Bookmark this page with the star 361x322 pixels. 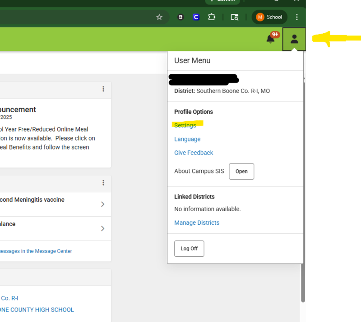(x=159, y=17)
